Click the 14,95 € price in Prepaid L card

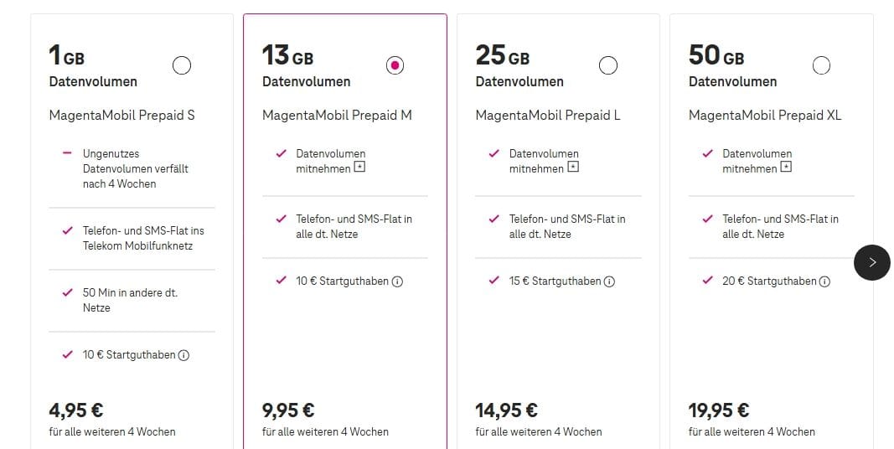506,410
